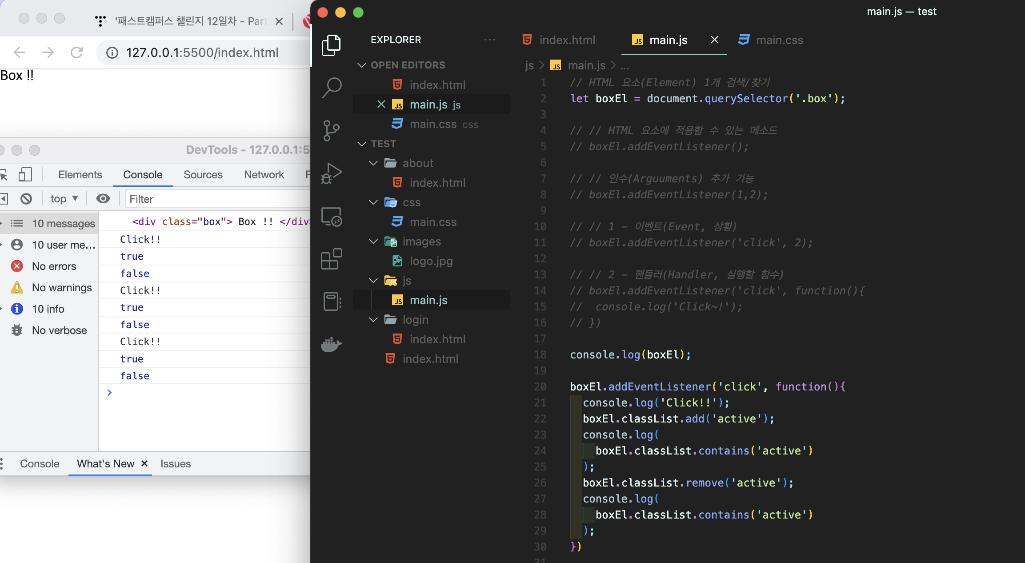1025x563 pixels.
Task: Toggle live expression eye icon
Action: (x=103, y=199)
